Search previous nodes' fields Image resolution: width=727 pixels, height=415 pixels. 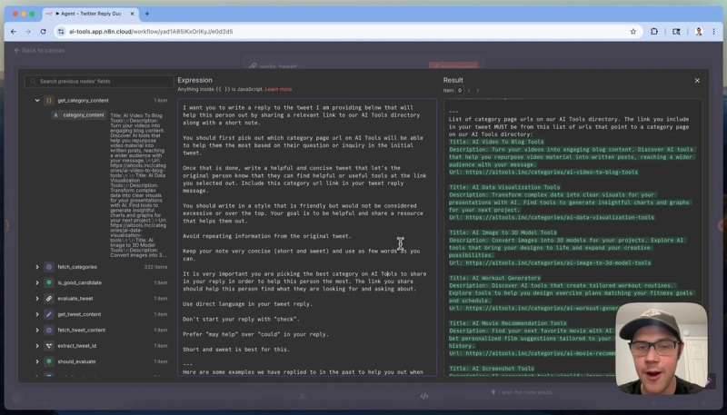99,81
